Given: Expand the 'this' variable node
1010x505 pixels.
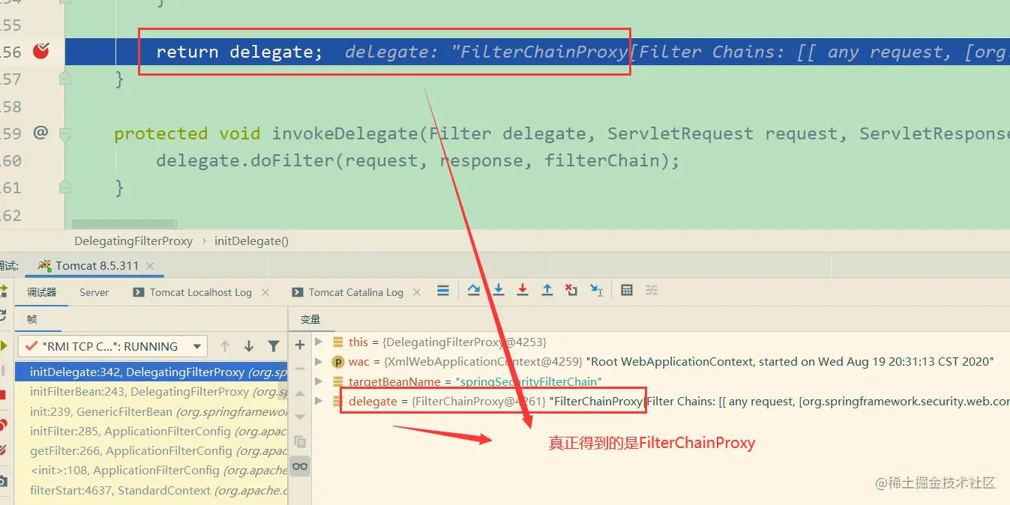Looking at the screenshot, I should 319,342.
